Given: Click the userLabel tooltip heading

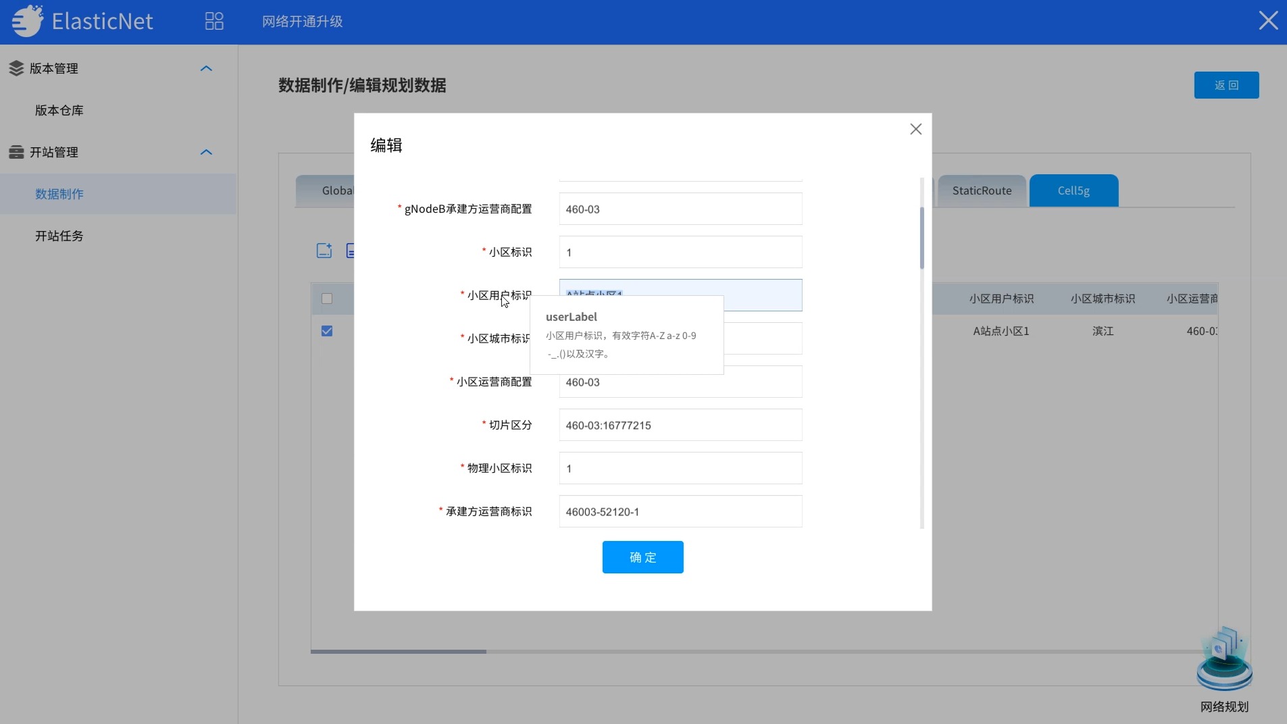Looking at the screenshot, I should [x=572, y=317].
